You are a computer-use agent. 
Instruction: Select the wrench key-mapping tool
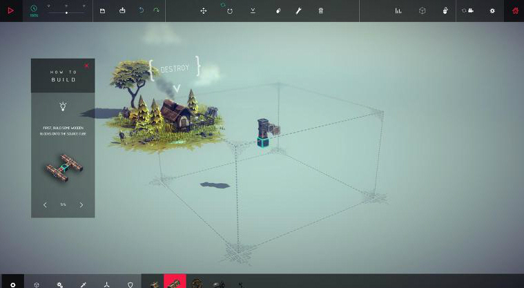(299, 11)
